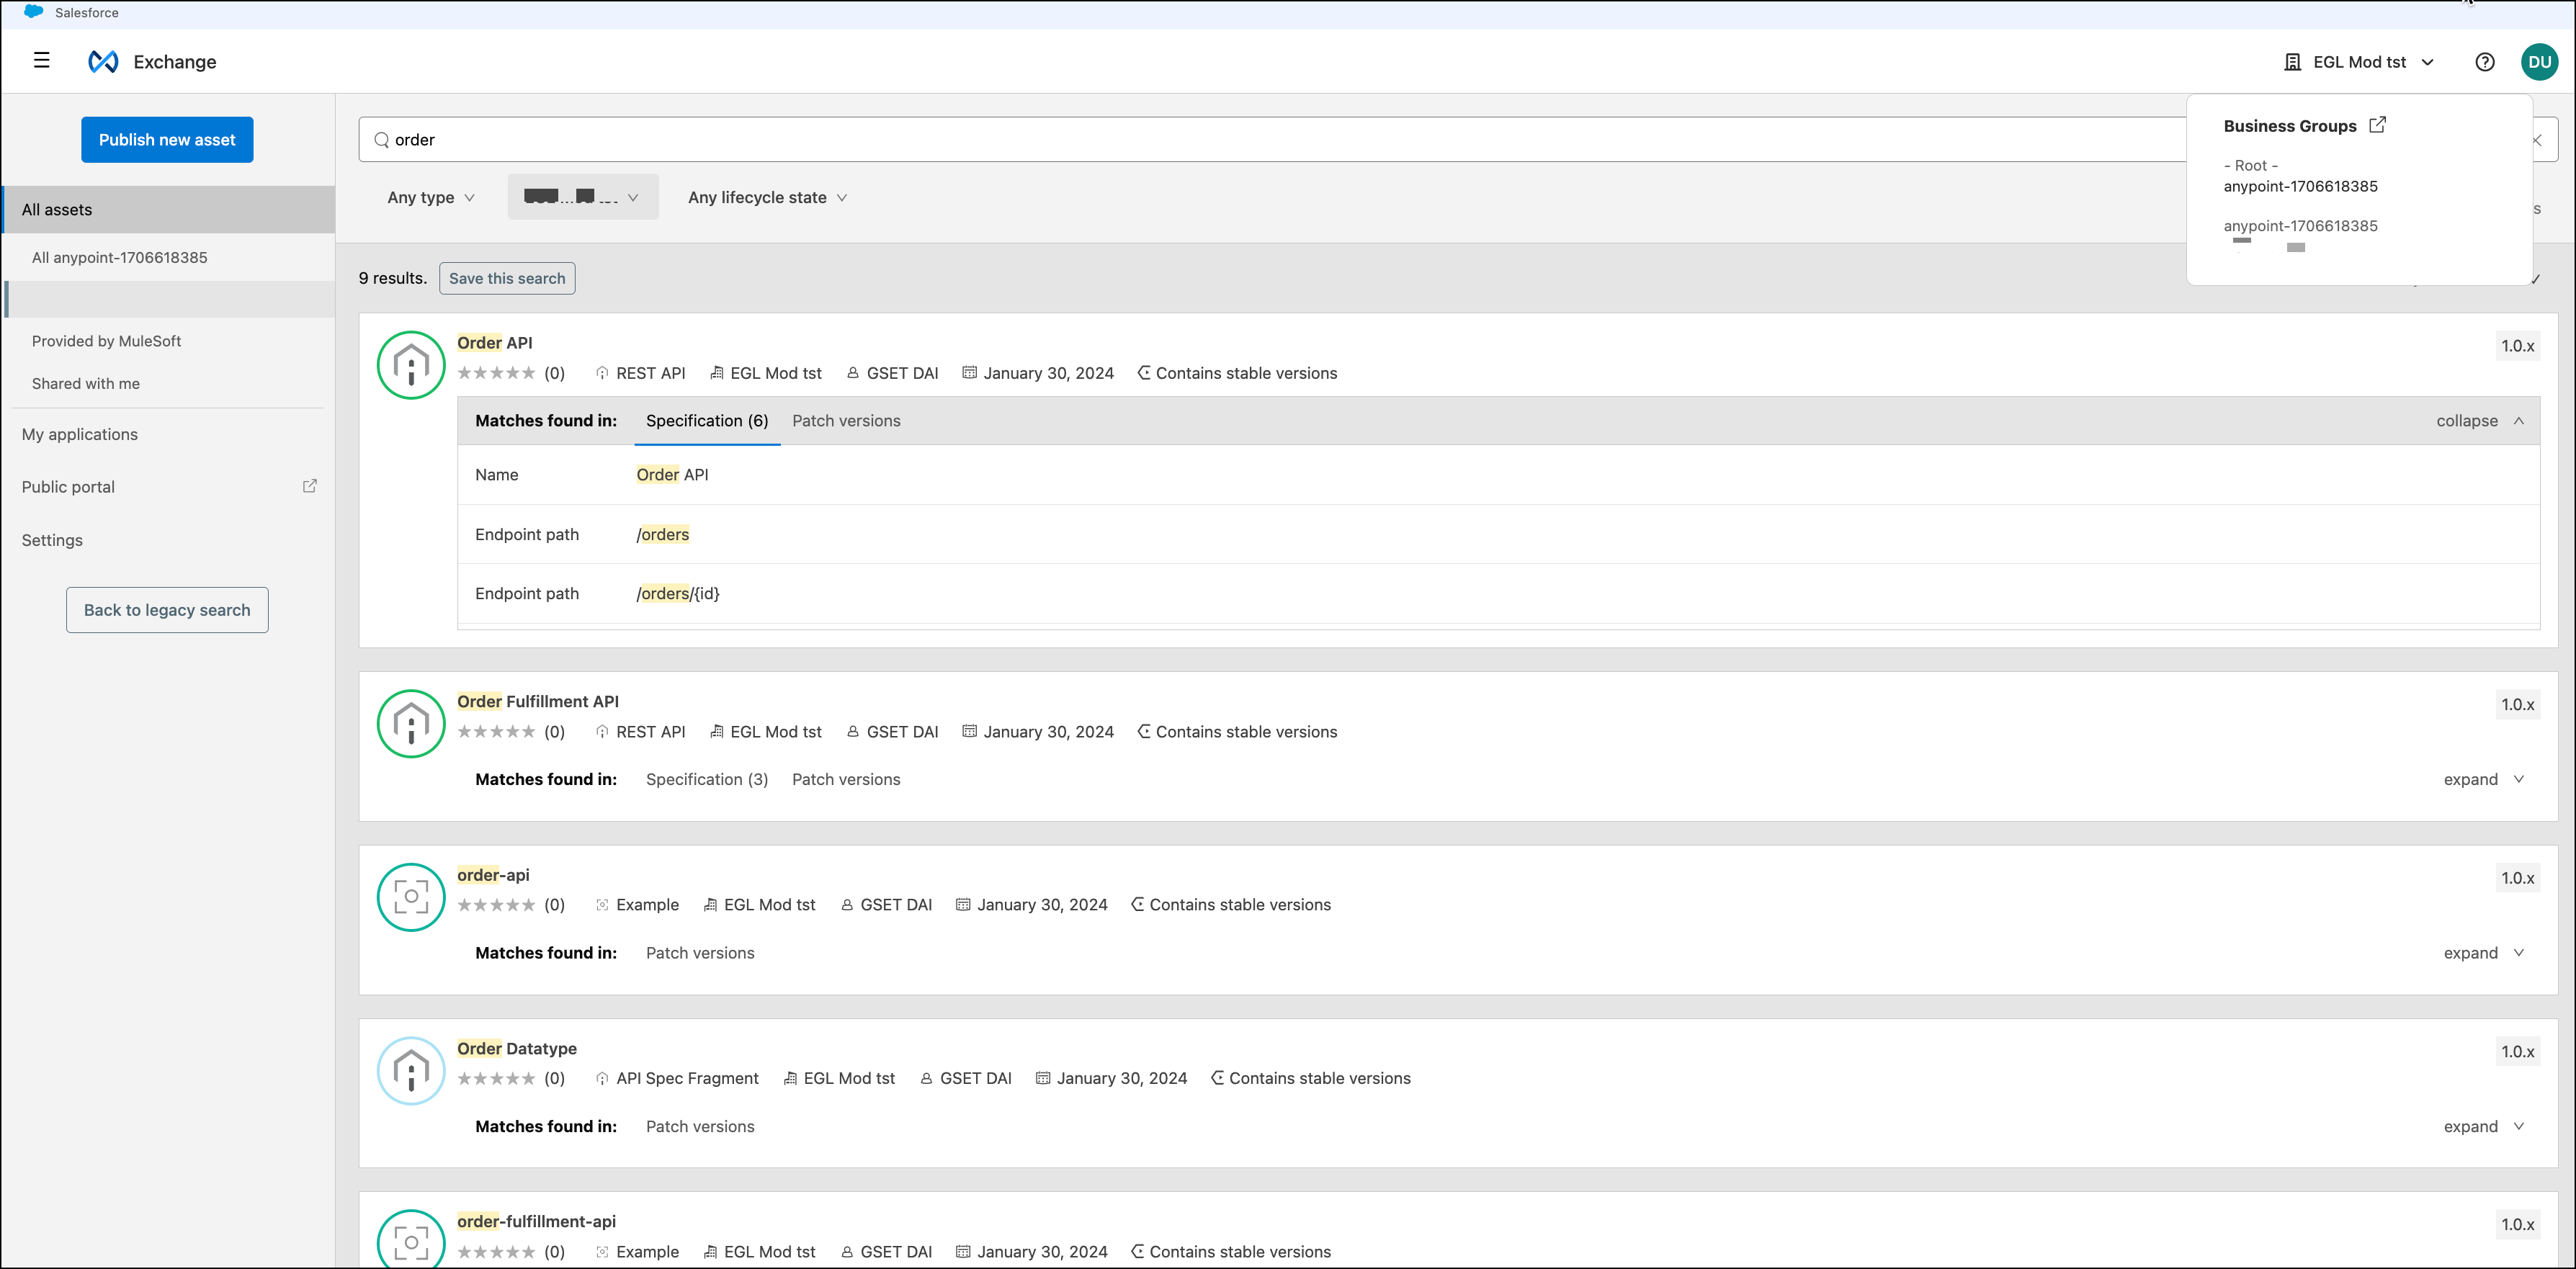Click the Business Groups external link icon

[x=2378, y=125]
